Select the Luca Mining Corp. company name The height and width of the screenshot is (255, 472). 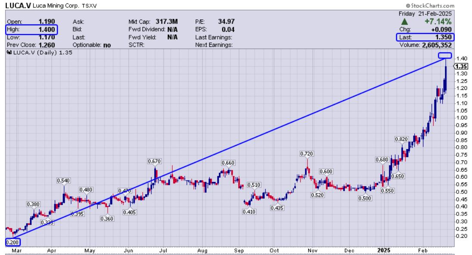(56, 6)
